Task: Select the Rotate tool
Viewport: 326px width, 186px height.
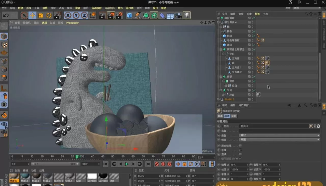Action: click(48, 16)
